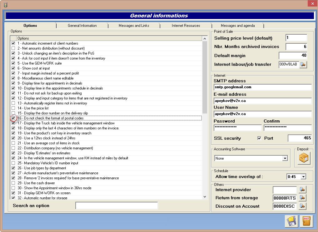Click the Internet provider text field
Screen dimensions: 318x232
[x=285, y=190]
